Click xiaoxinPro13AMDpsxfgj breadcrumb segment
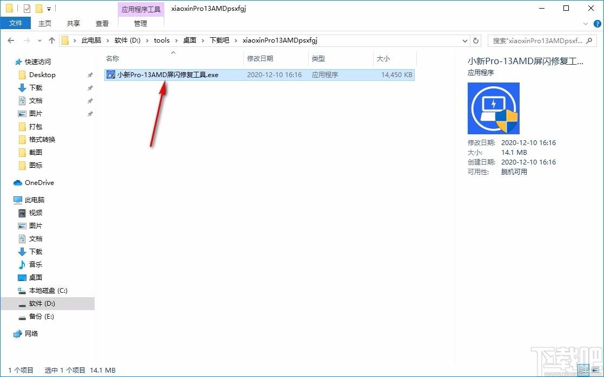The image size is (604, 377). coord(280,40)
